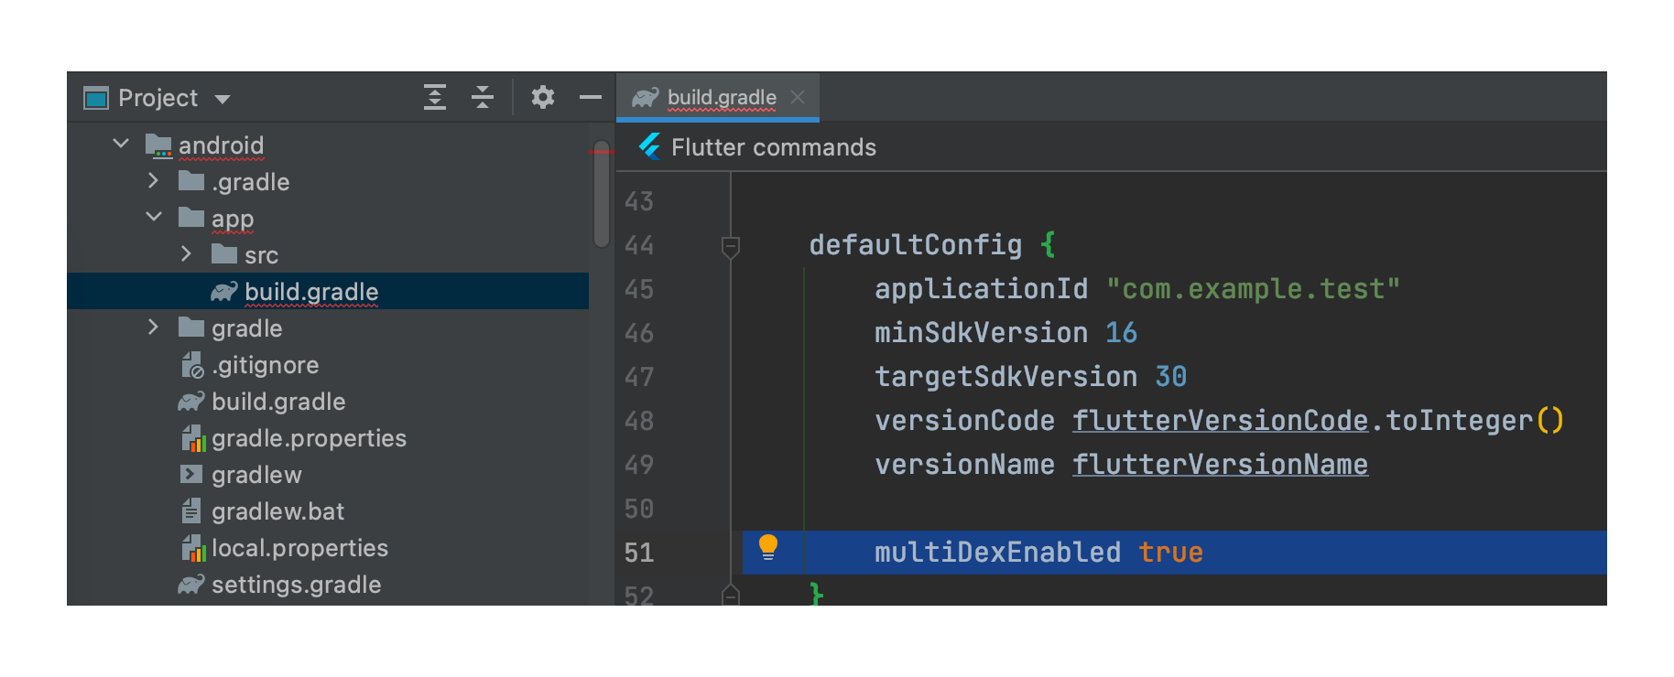Screen dimensions: 1674x677
Task: Expand the .gradle folder
Action: coord(153,181)
